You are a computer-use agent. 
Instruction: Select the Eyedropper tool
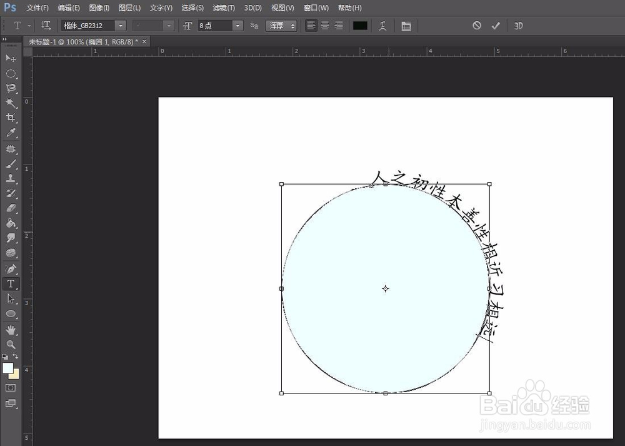click(11, 133)
